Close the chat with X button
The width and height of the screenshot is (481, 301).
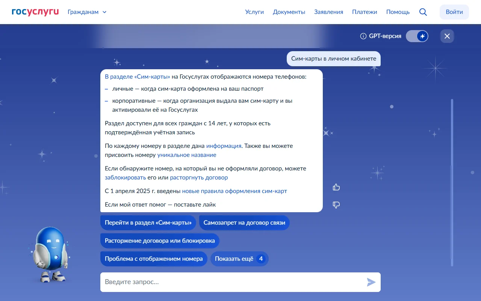447,36
